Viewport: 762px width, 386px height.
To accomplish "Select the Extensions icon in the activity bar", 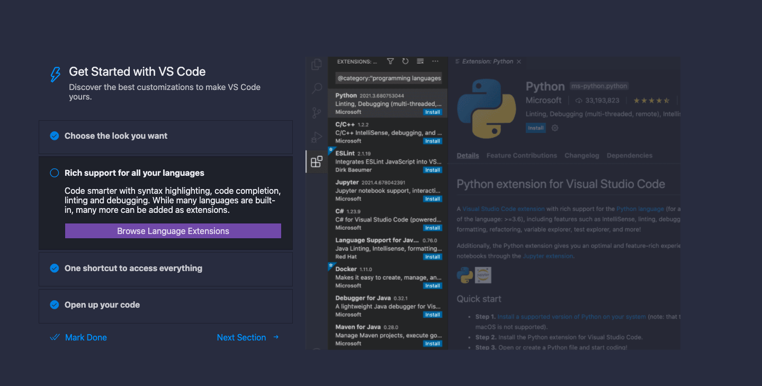I will coord(316,161).
